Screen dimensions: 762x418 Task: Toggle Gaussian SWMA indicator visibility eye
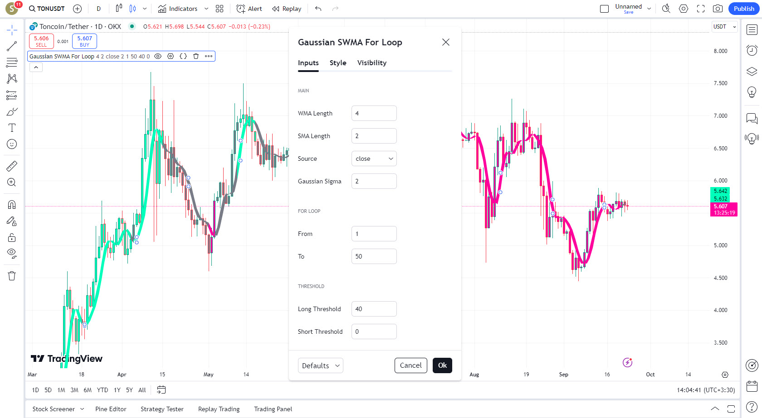[x=158, y=56]
